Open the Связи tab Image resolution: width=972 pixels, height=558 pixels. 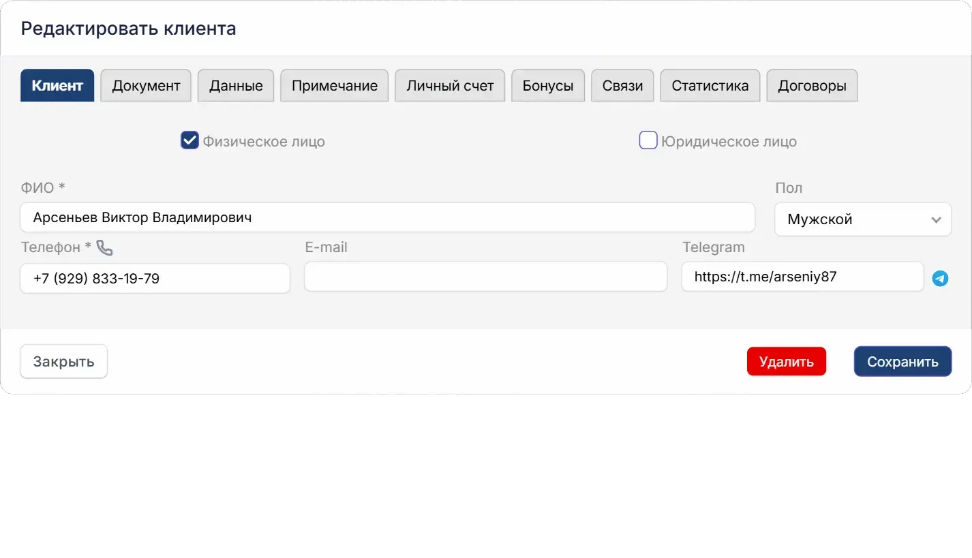pyautogui.click(x=622, y=86)
